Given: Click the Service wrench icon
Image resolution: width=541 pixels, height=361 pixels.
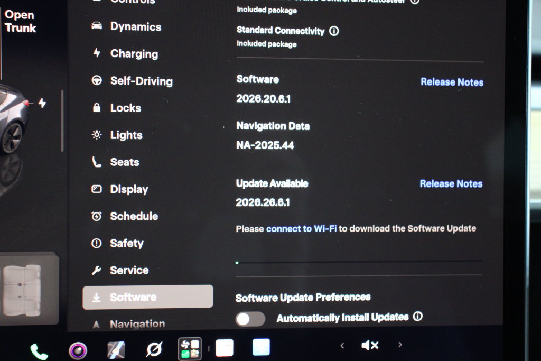Looking at the screenshot, I should coord(96,270).
